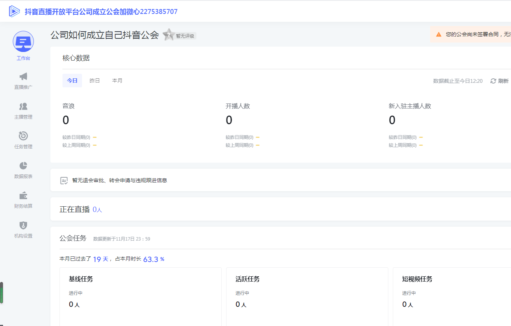Image resolution: width=511 pixels, height=326 pixels.
Task: Click the 核心数据 section heading
Action: click(76, 58)
